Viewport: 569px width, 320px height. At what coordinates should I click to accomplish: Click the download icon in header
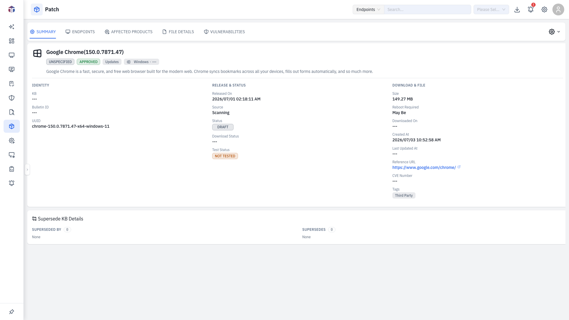(517, 9)
